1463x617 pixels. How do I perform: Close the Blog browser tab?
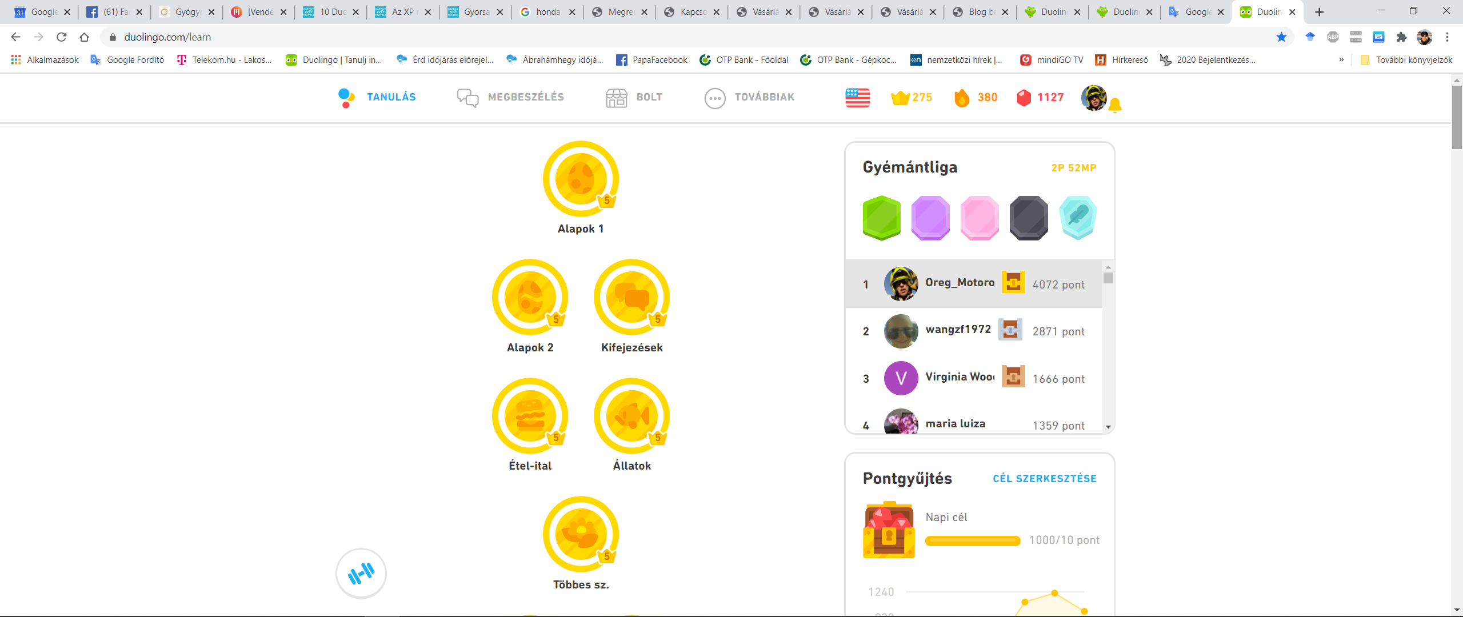pyautogui.click(x=1005, y=12)
